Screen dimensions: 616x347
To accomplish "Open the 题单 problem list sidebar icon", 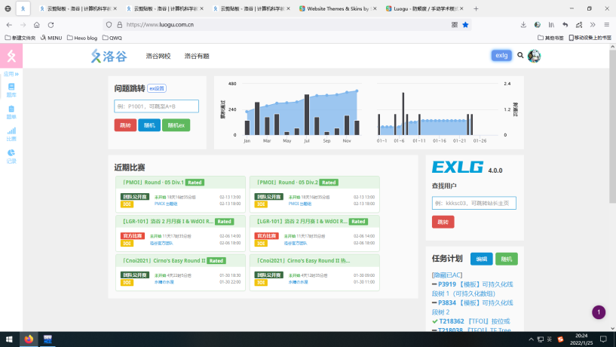I will (x=11, y=112).
